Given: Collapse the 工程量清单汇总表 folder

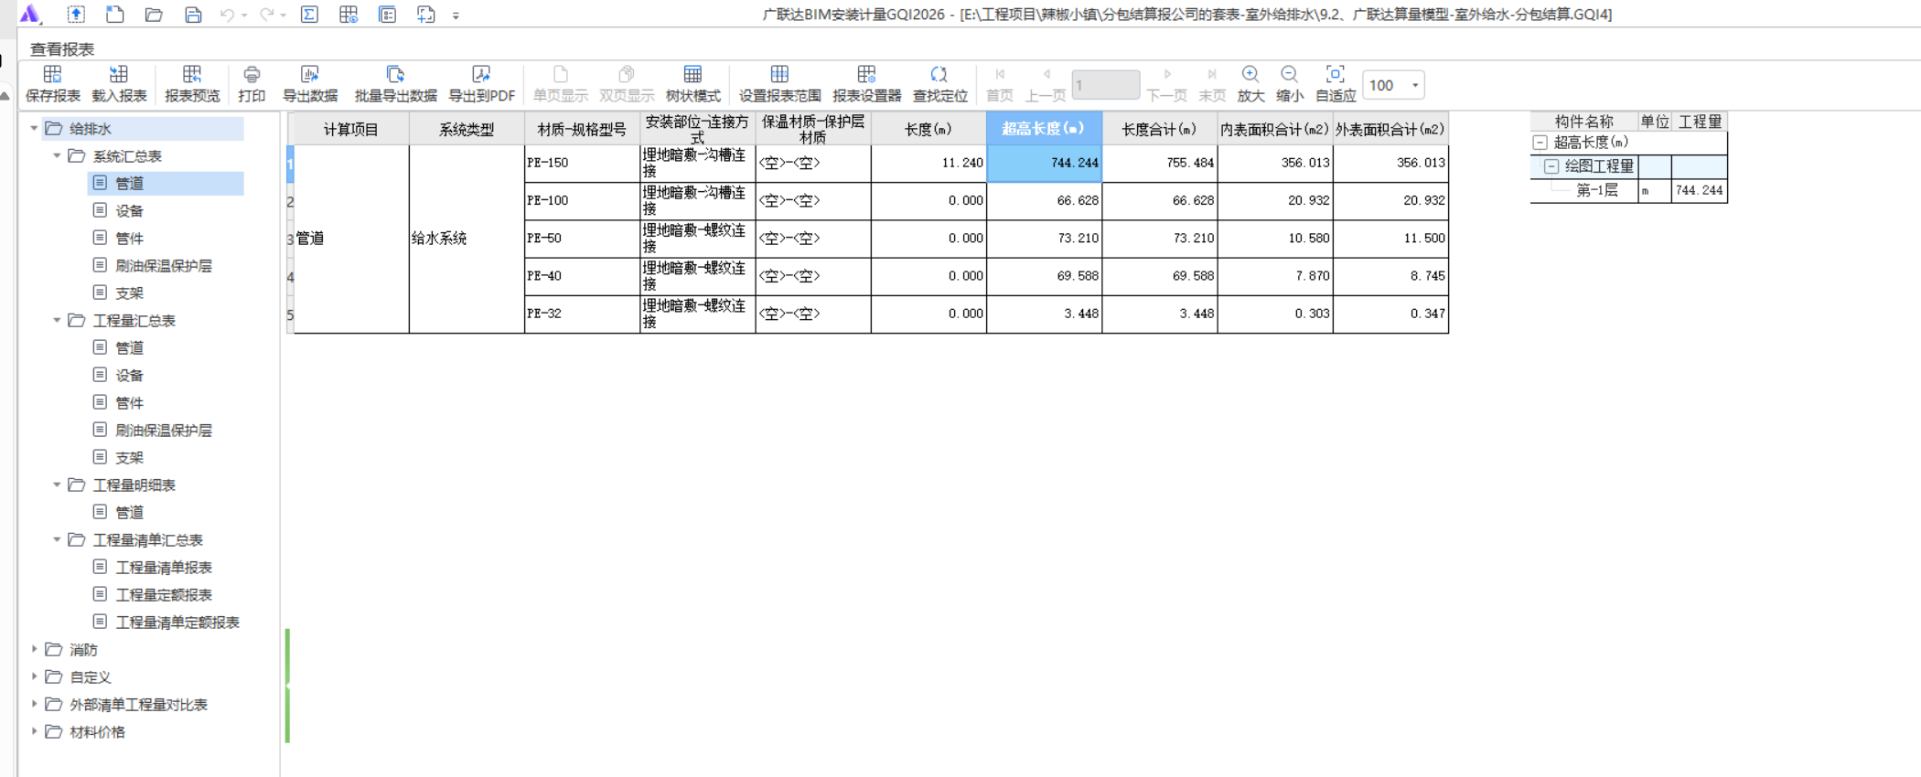Looking at the screenshot, I should tap(57, 539).
